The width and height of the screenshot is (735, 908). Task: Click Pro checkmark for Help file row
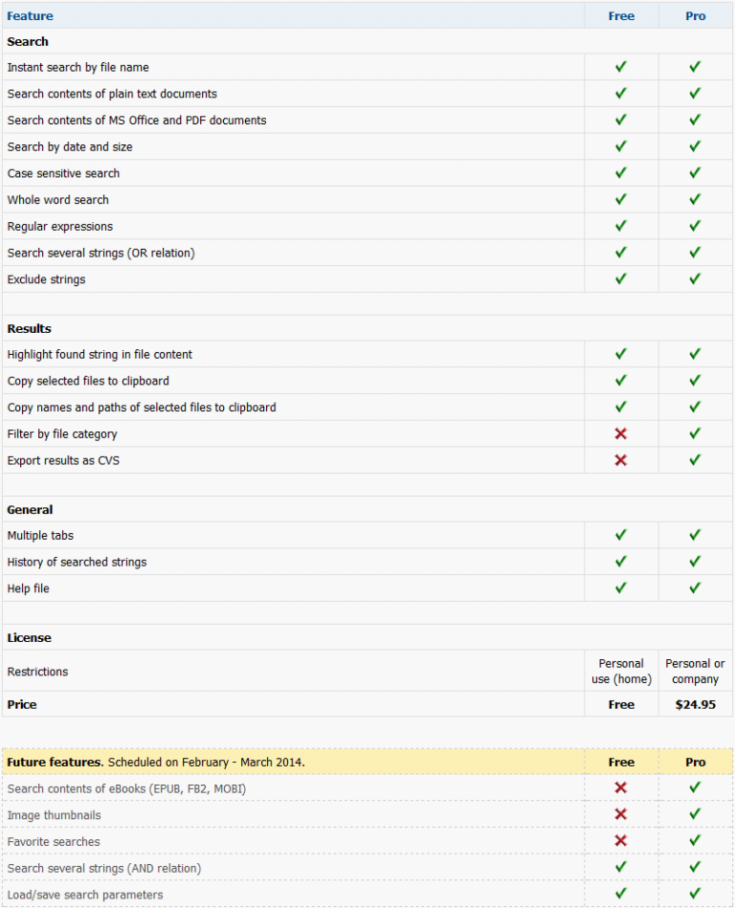pos(695,587)
